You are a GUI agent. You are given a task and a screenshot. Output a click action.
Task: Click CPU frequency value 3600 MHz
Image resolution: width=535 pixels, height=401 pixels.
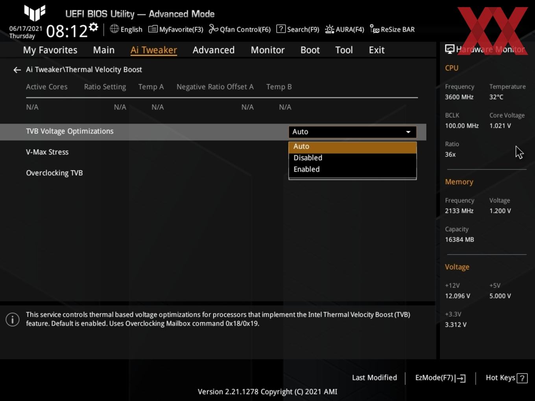pos(459,97)
